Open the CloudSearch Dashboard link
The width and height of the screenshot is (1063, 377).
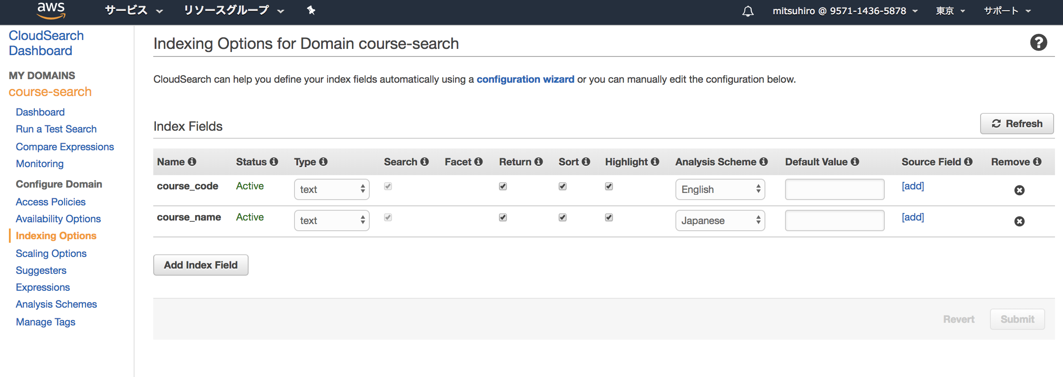46,43
